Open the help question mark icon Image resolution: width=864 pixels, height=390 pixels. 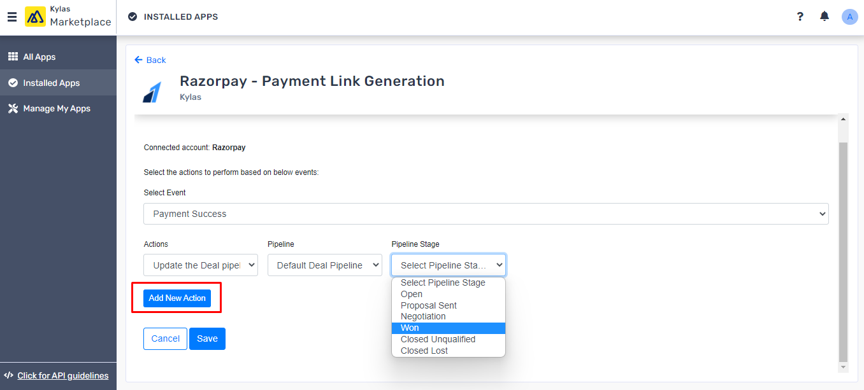coord(800,17)
